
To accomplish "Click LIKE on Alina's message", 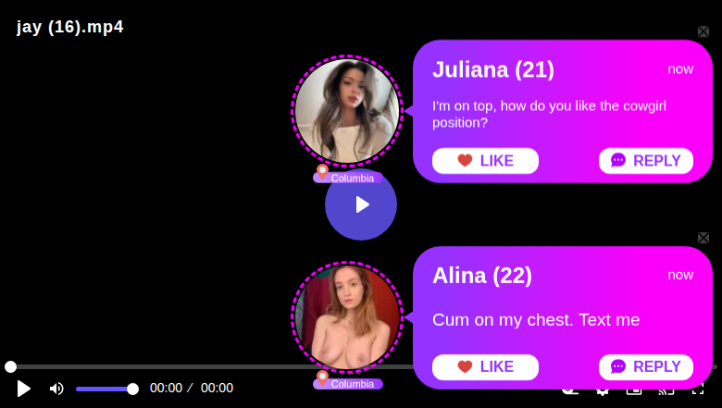I will pos(485,367).
